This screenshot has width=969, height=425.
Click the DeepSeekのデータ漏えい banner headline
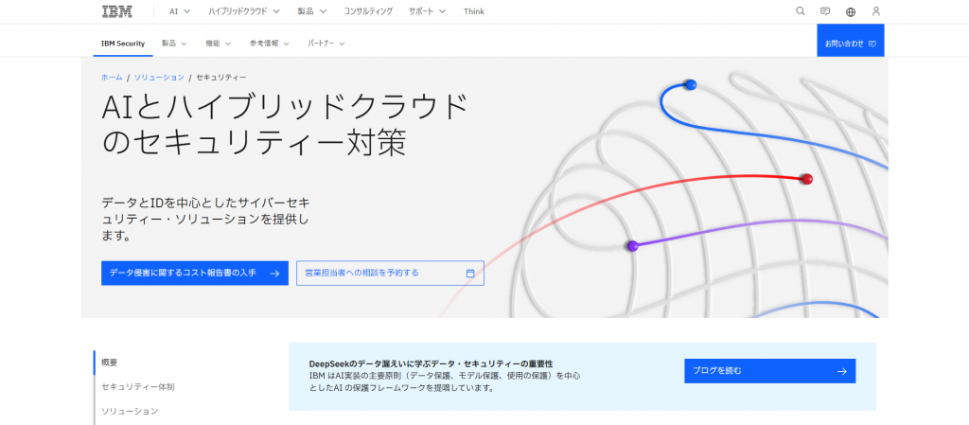tap(431, 363)
